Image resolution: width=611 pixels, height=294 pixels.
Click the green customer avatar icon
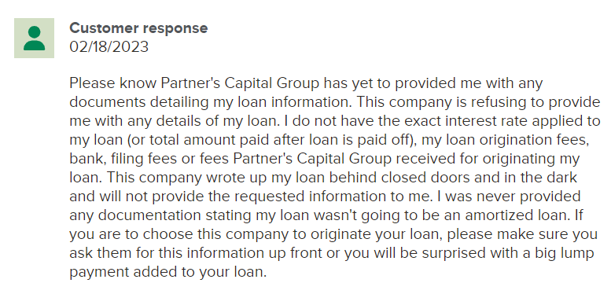point(35,39)
